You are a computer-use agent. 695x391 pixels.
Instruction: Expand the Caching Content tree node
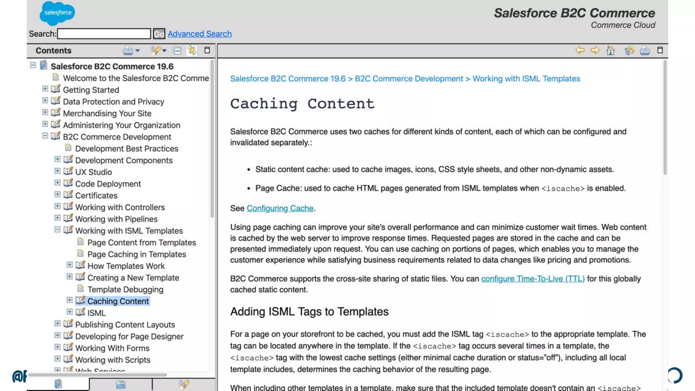pos(70,300)
